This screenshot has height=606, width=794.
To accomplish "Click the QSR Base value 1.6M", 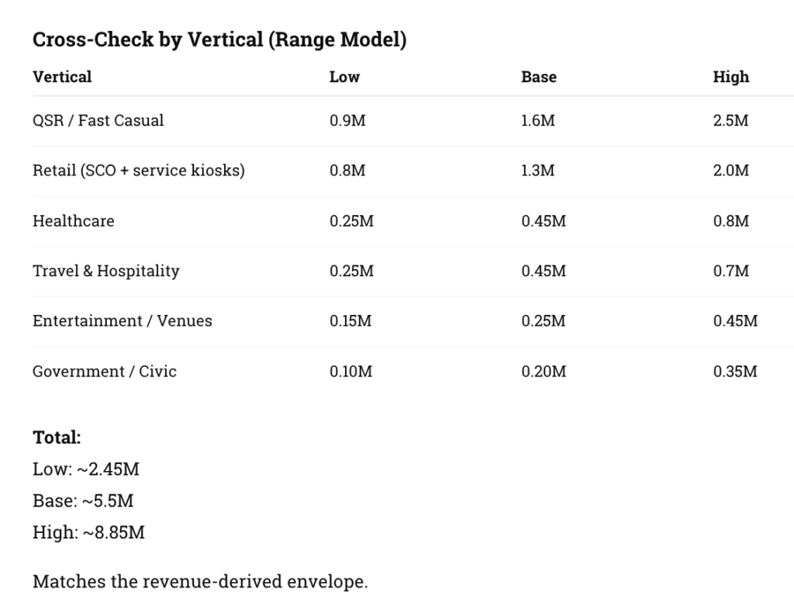I will click(538, 120).
